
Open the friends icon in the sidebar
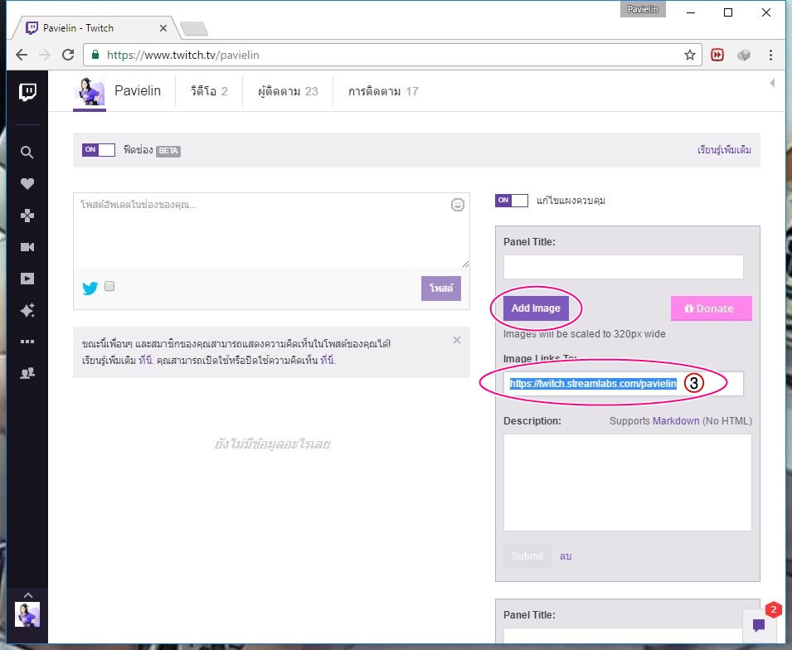click(27, 373)
